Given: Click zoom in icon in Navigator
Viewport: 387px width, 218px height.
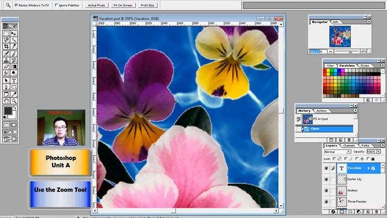Looking at the screenshot, I should [363, 51].
